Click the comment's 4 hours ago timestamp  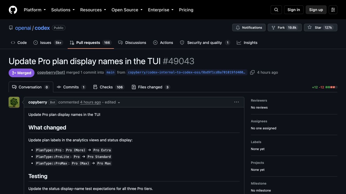(91, 102)
